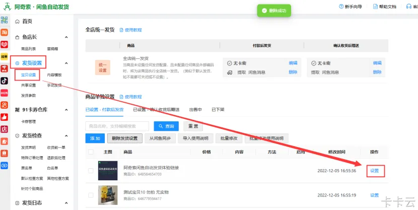
Task: Switch to 已设置 - 确认收货后赠送 tab
Action: pyautogui.click(x=156, y=109)
